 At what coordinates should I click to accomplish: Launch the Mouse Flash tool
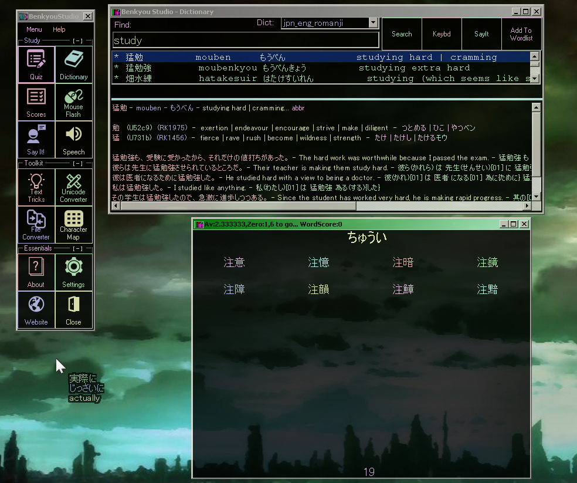pyautogui.click(x=73, y=102)
